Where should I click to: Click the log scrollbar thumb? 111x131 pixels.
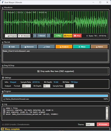[x=107, y=113]
